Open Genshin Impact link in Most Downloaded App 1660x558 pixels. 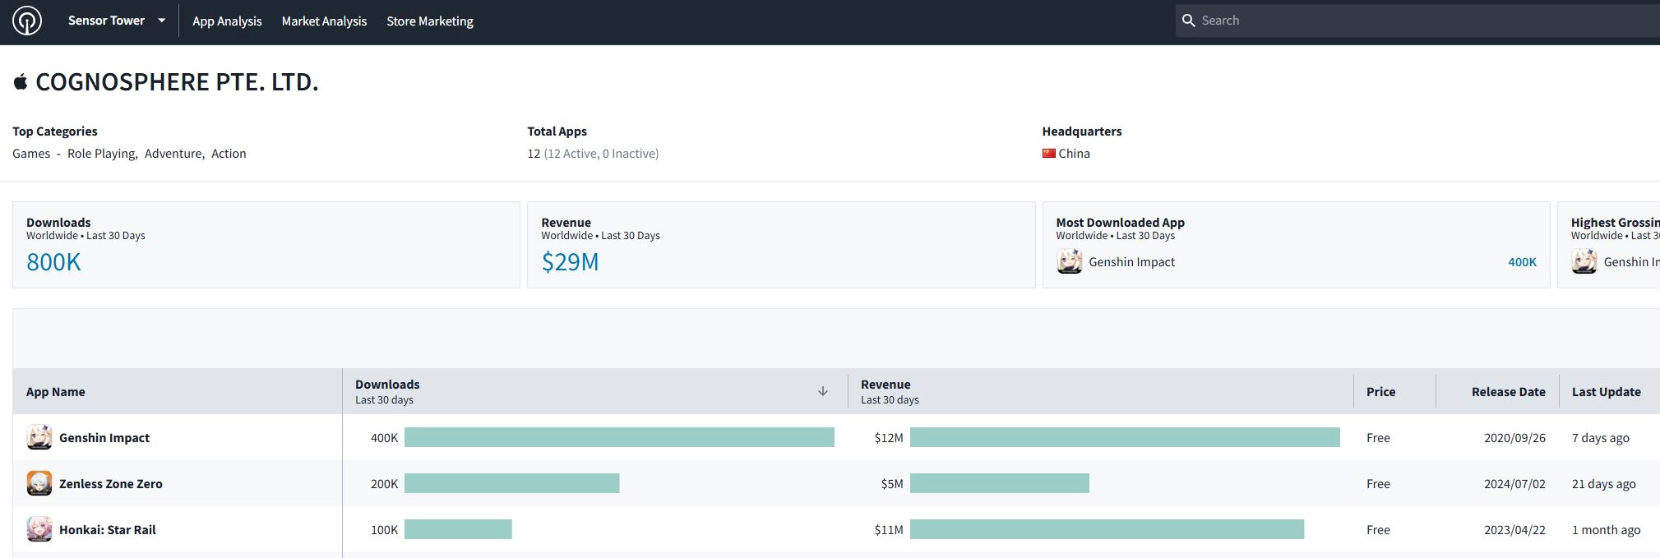[x=1131, y=262]
